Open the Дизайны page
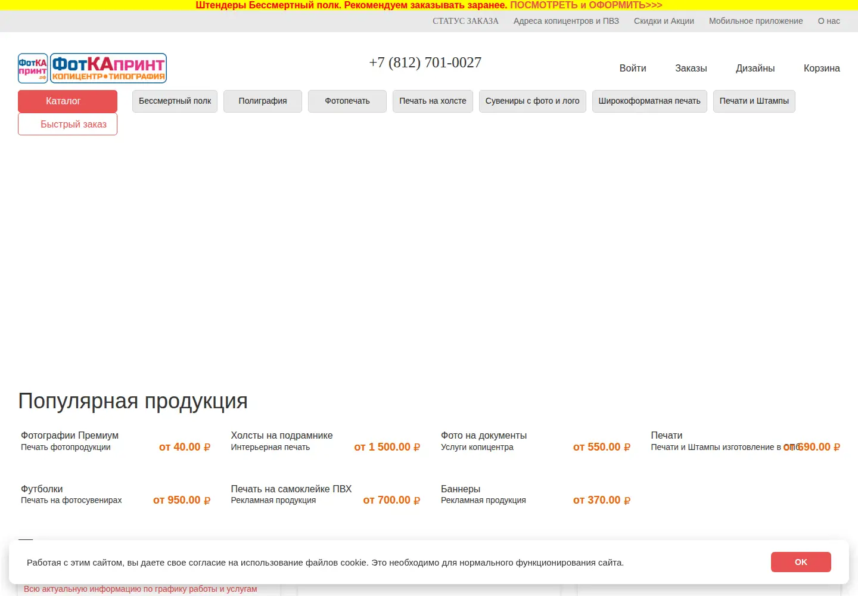Image resolution: width=858 pixels, height=596 pixels. [756, 69]
